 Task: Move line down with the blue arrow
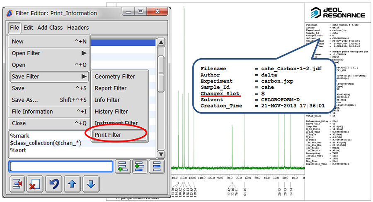pyautogui.click(x=91, y=184)
